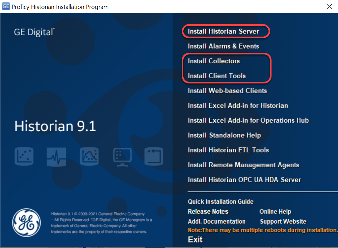Image resolution: width=338 pixels, height=248 pixels.
Task: Click the Historian 9.1 product title
Action: coord(55,126)
